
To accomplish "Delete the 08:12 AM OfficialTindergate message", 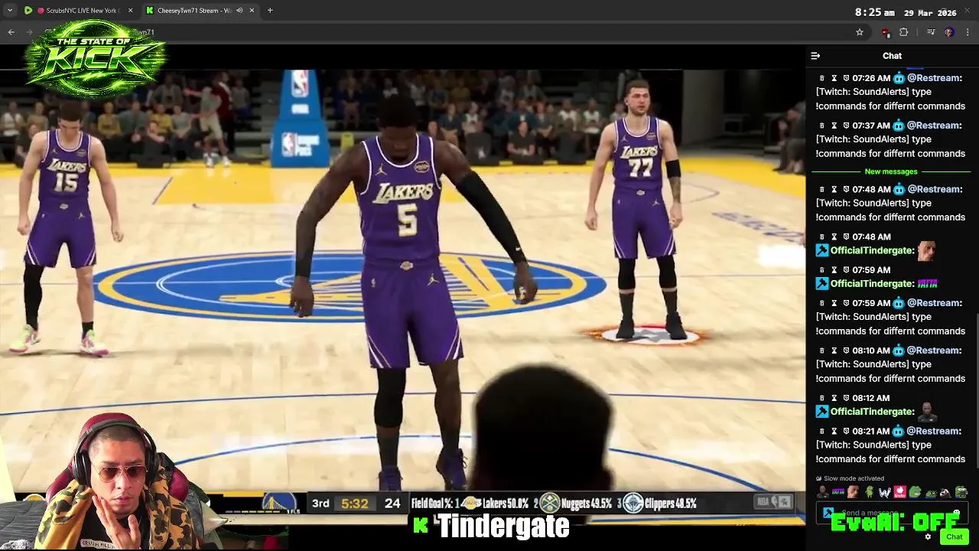I will pyautogui.click(x=822, y=398).
